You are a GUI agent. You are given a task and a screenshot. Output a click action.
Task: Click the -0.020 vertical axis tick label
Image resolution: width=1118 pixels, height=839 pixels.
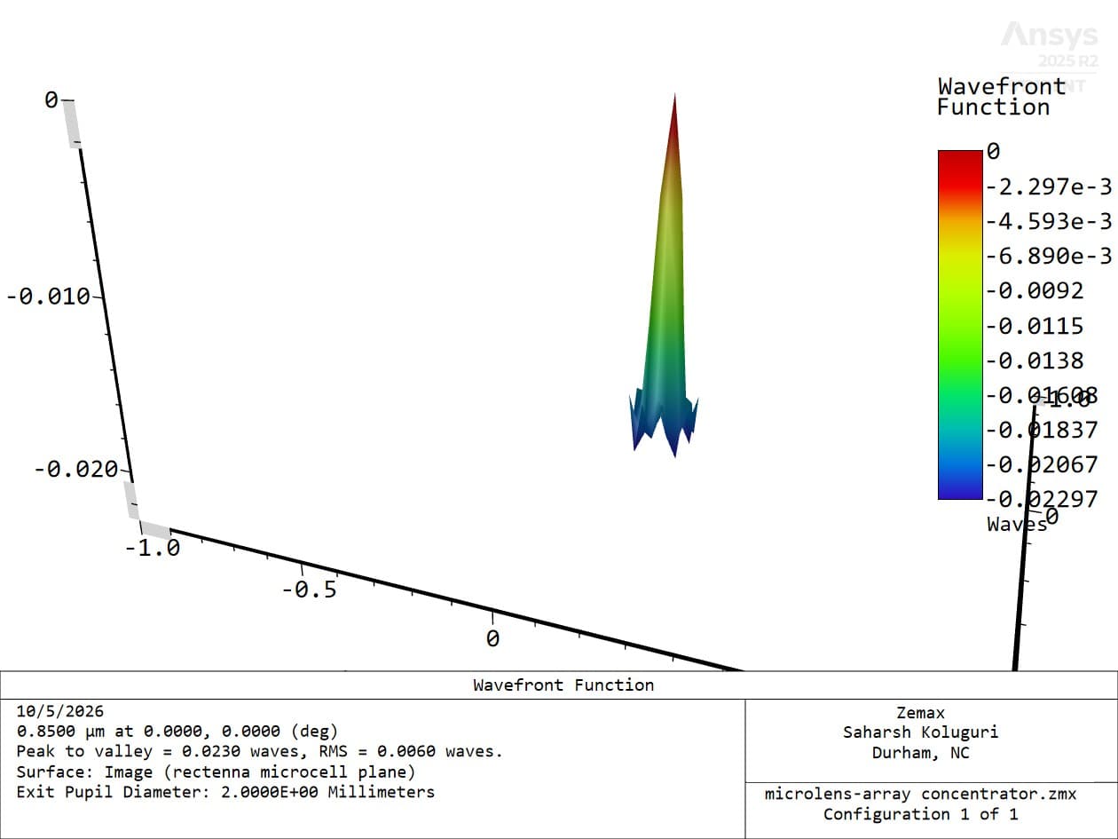point(76,469)
